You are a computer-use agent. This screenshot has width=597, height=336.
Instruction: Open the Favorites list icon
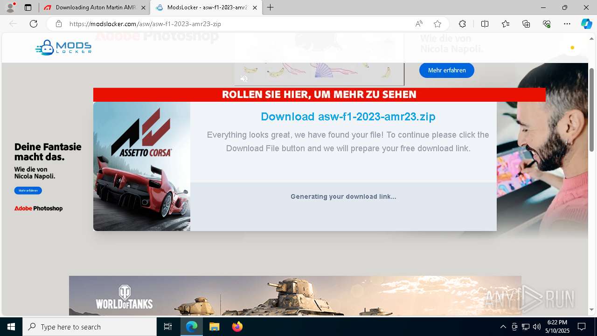point(506,24)
